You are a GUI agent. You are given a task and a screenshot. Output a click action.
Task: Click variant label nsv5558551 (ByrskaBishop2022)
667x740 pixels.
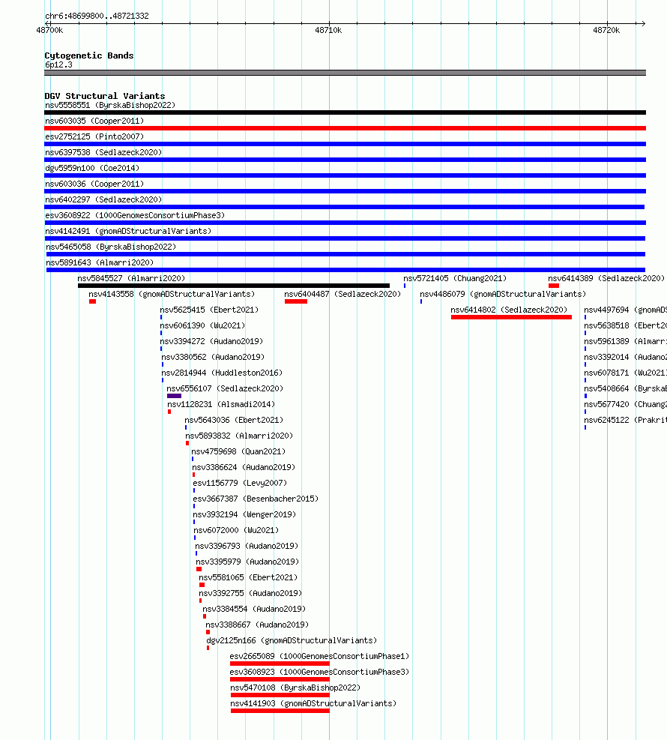[x=110, y=105]
